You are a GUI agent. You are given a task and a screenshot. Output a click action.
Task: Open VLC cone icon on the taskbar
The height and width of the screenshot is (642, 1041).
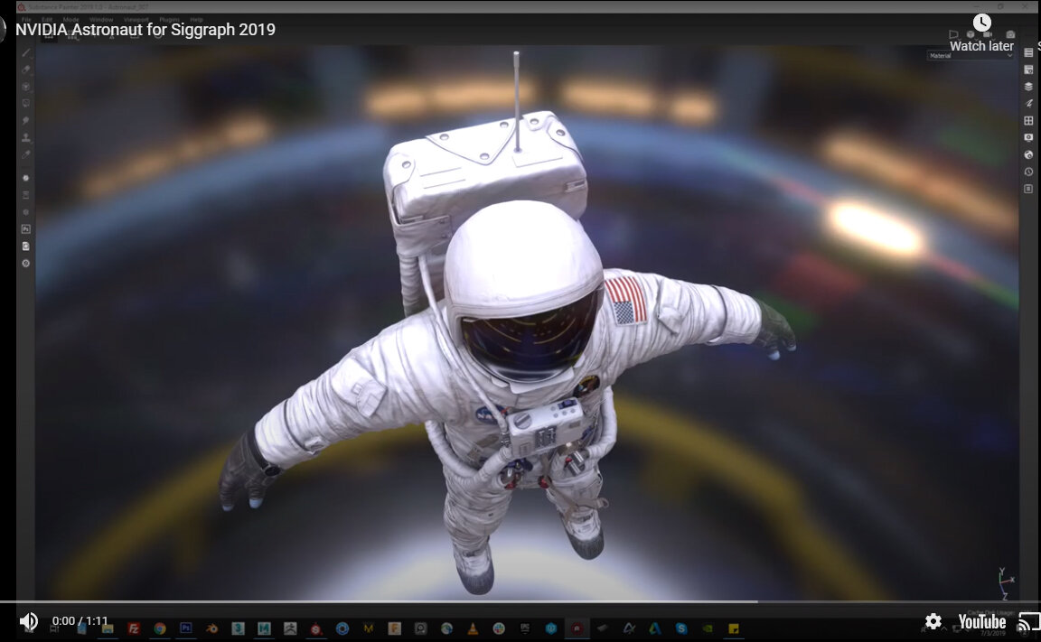(x=473, y=628)
